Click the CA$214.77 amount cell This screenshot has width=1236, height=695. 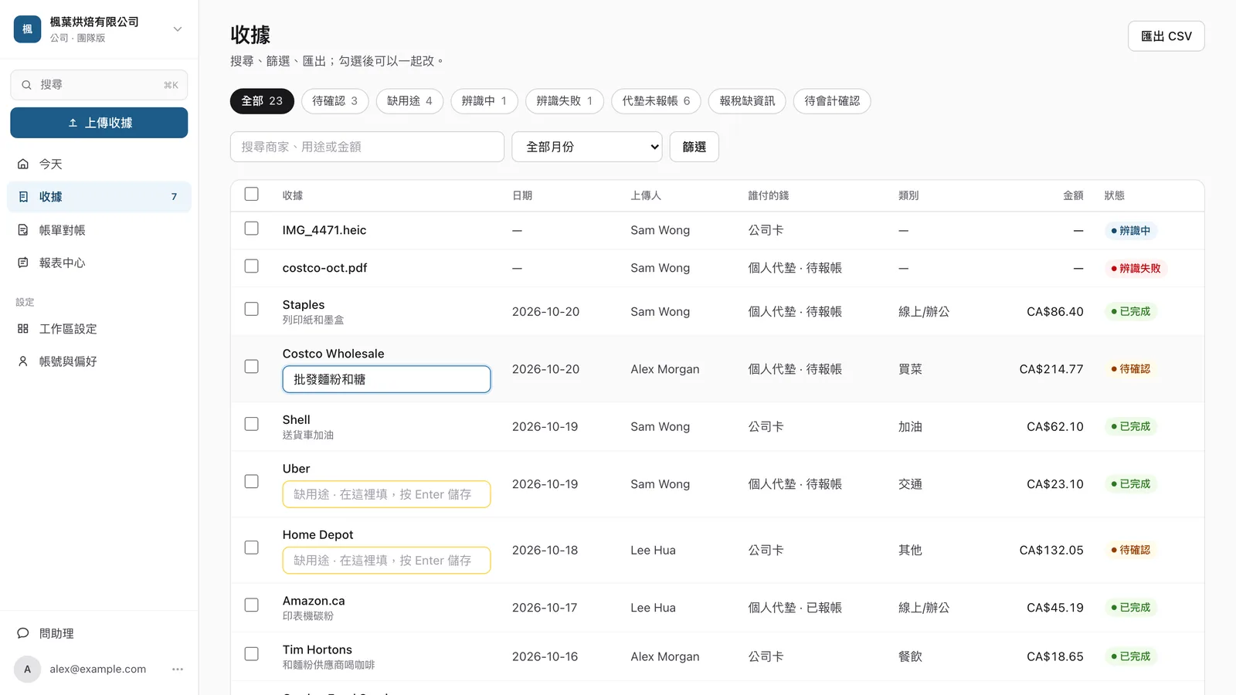(x=1051, y=369)
